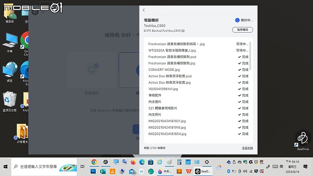Switch to BeeDrive taskbar button
313x176 pixels.
tap(203, 171)
